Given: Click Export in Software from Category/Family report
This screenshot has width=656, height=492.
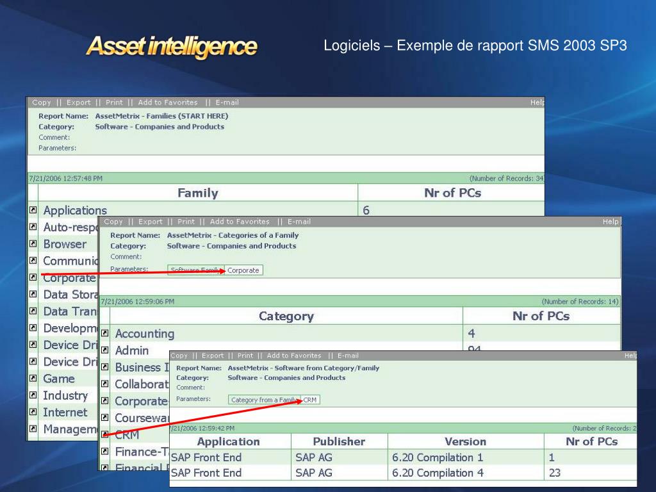Looking at the screenshot, I should 213,356.
